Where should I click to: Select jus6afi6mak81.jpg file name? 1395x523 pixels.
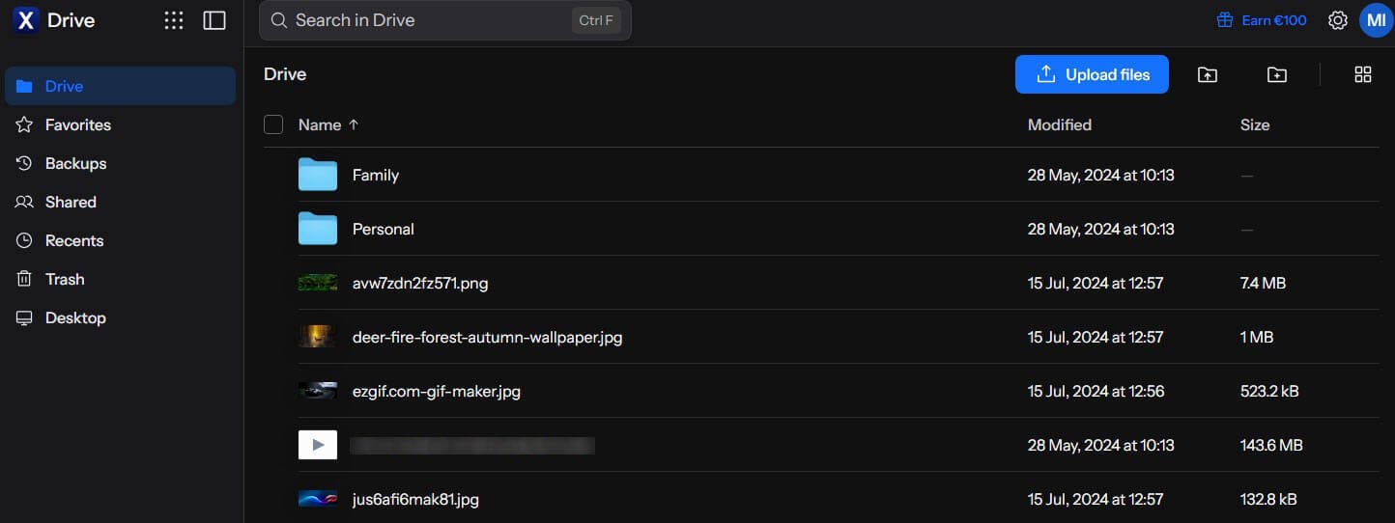coord(415,499)
